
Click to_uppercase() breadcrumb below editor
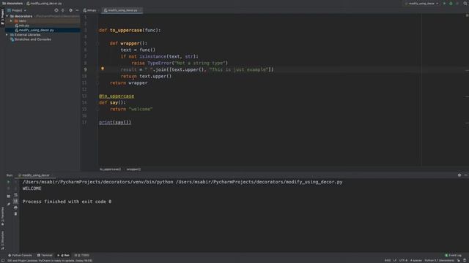[x=110, y=169]
